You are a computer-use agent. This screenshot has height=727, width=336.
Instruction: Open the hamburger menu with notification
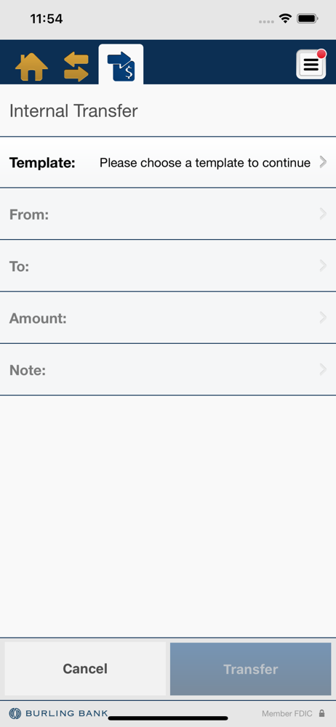point(311,65)
